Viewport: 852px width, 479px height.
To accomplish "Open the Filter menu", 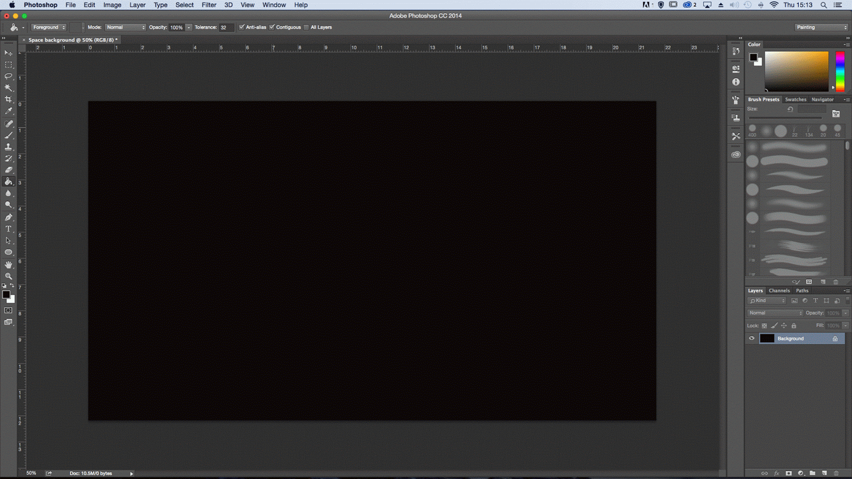I will click(x=209, y=5).
